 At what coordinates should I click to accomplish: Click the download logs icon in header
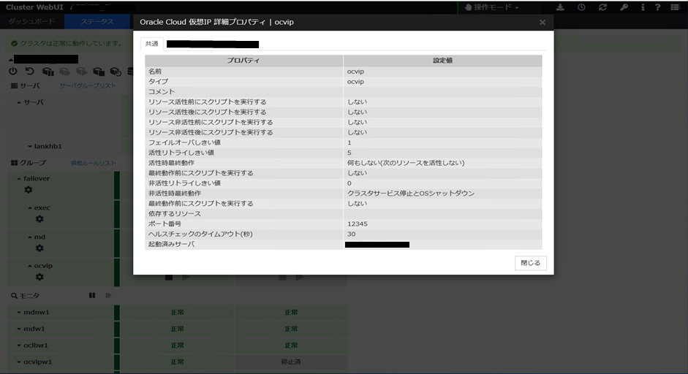(560, 7)
